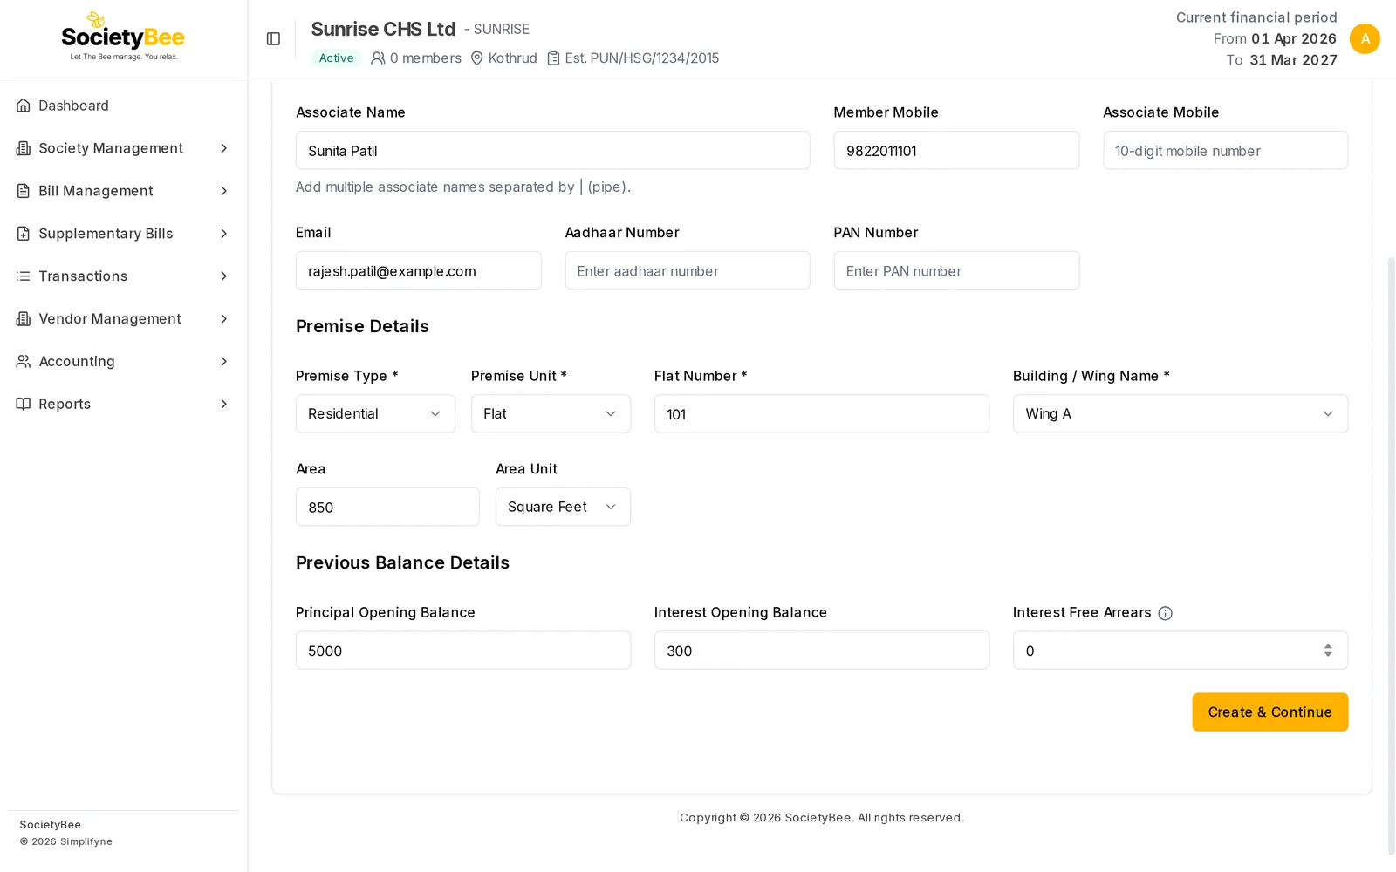The height and width of the screenshot is (872, 1396).
Task: Open Reports menu item
Action: click(x=123, y=404)
